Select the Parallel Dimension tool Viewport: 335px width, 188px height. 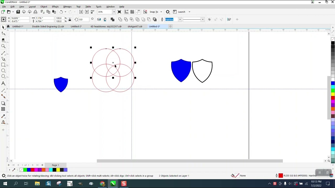3,90
